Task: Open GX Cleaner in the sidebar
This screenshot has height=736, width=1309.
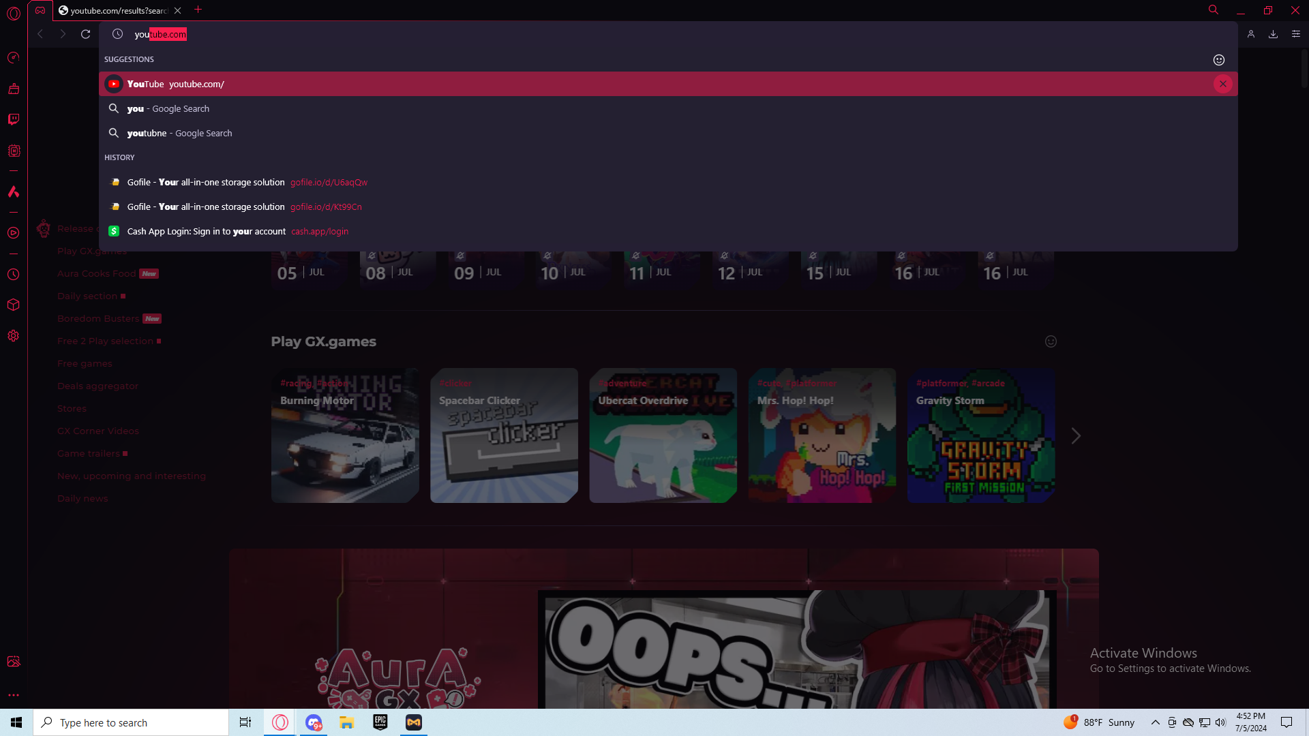Action: 14,89
